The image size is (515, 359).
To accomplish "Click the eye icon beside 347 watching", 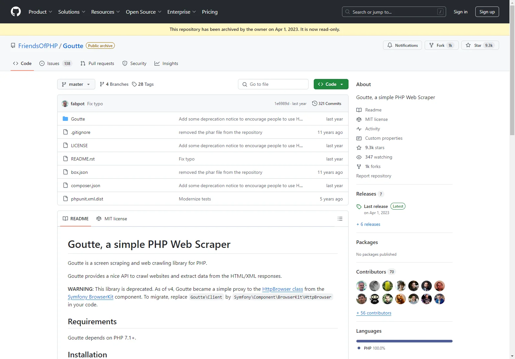I will (x=359, y=157).
